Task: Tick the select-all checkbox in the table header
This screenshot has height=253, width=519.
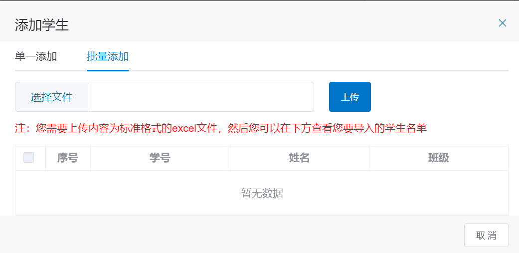Action: (29, 158)
